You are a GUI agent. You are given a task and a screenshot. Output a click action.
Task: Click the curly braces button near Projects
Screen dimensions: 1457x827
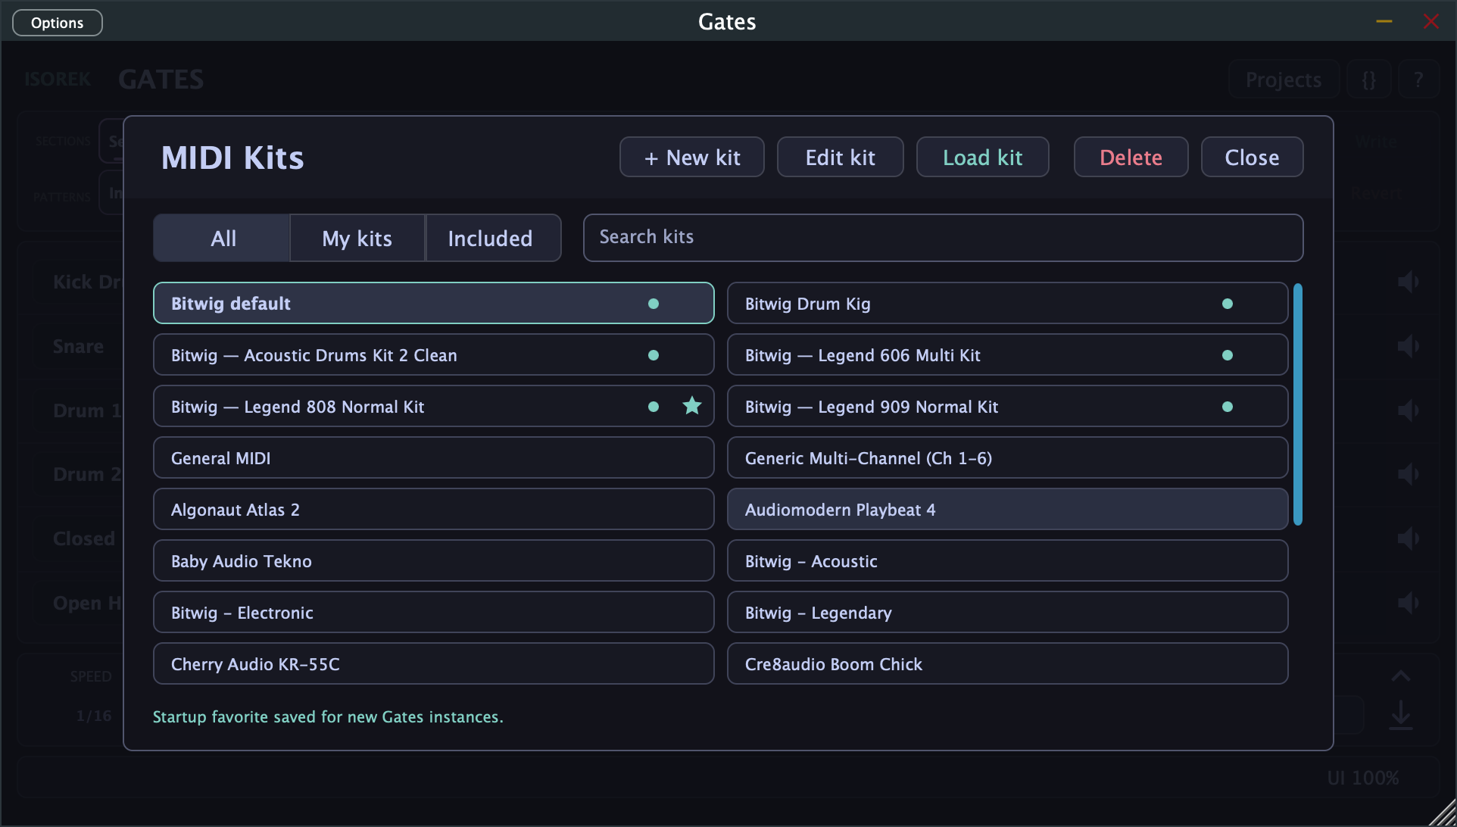pyautogui.click(x=1368, y=80)
